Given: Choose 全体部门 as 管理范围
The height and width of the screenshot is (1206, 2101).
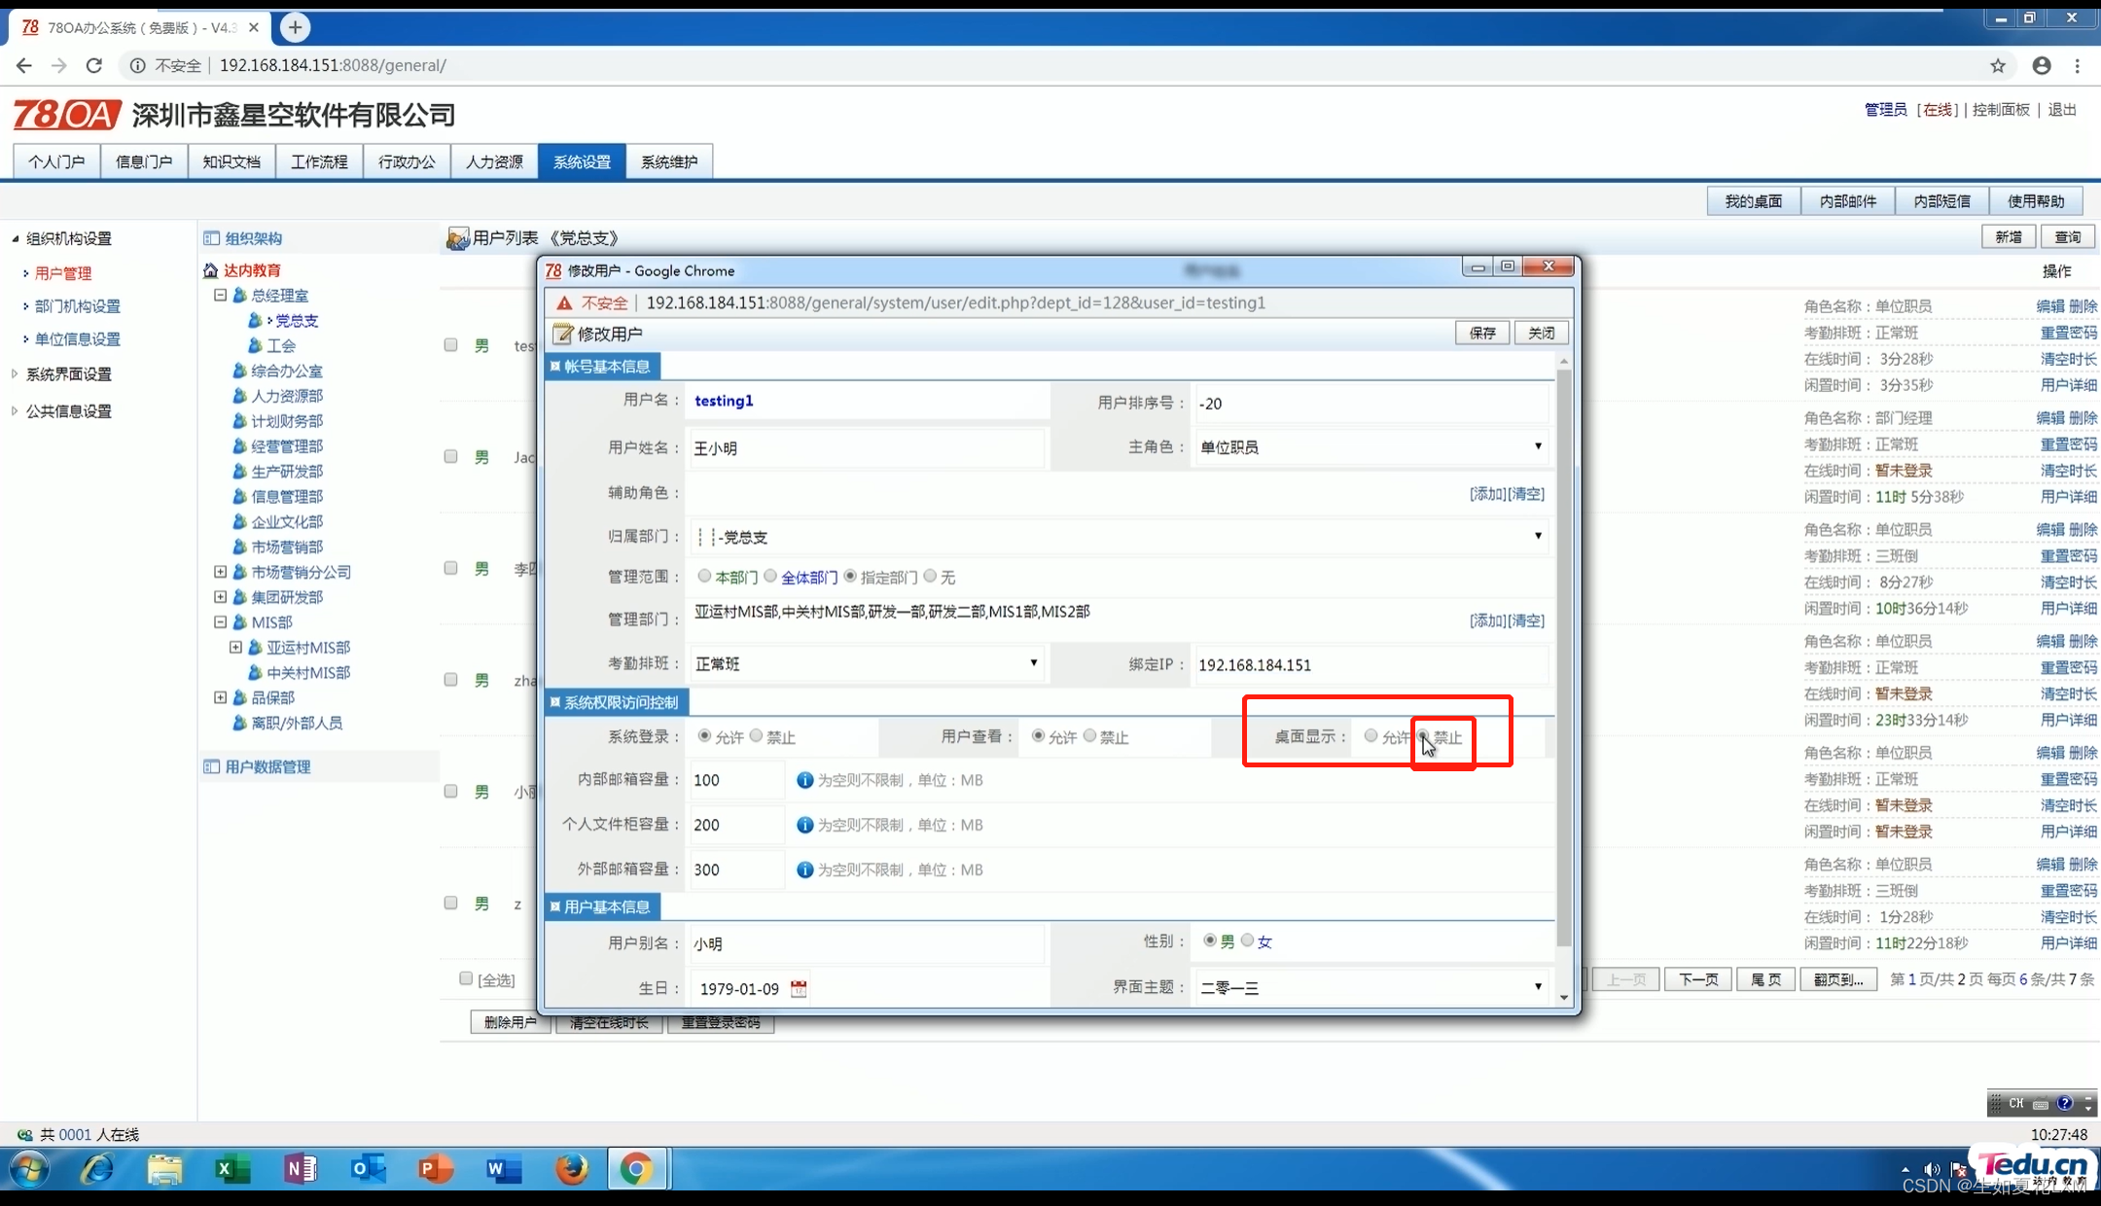Looking at the screenshot, I should point(770,576).
